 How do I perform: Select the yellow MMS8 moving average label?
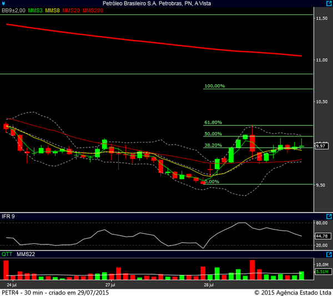coord(53,11)
